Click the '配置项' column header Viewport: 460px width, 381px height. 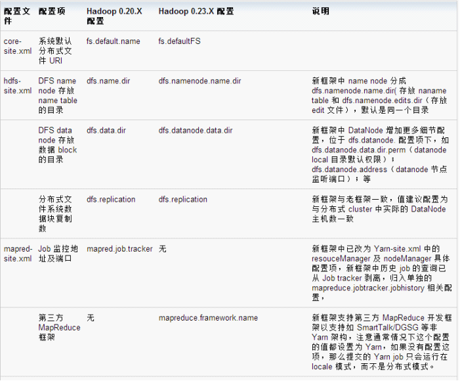point(52,11)
